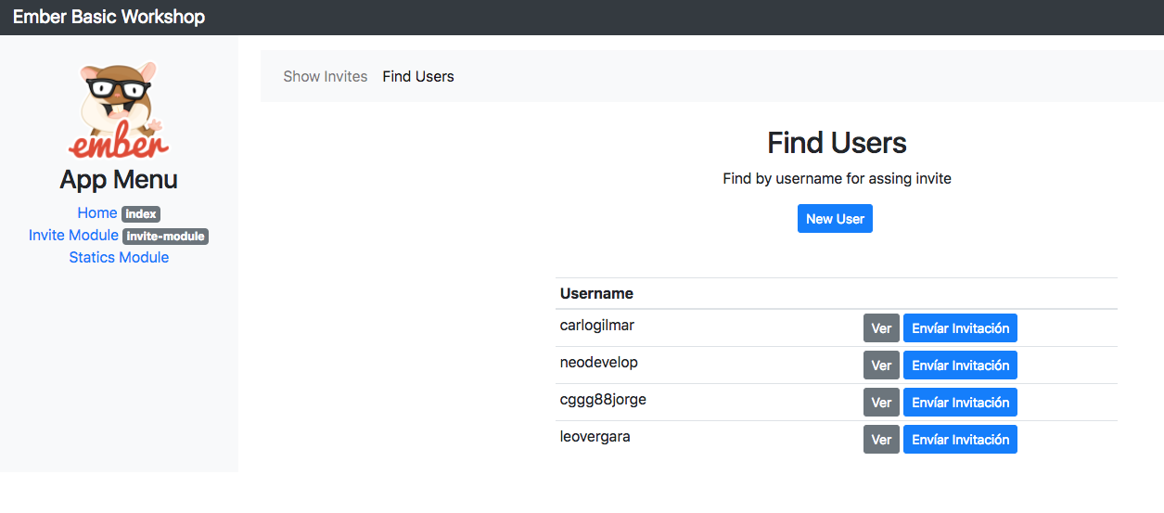Screen dimensions: 1164x513
Task: View user carlogilmar with Ver button
Action: pos(881,328)
